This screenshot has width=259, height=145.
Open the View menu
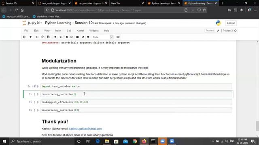[x=47, y=31]
